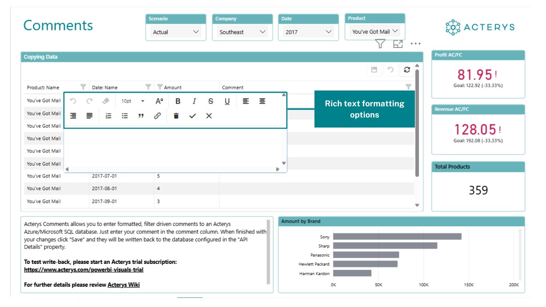Viewport: 546px width, 307px height.
Task: Align comment text right
Action: 73,116
